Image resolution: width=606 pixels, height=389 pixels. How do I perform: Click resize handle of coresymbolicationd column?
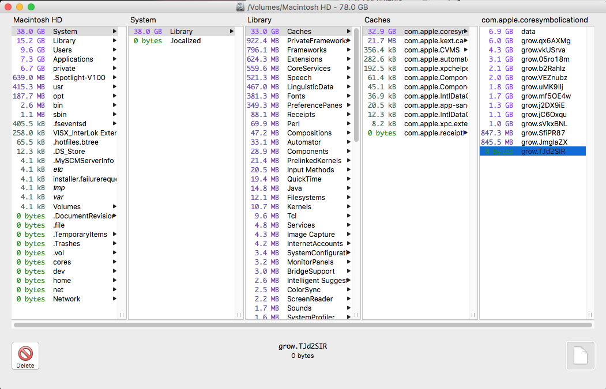590,315
